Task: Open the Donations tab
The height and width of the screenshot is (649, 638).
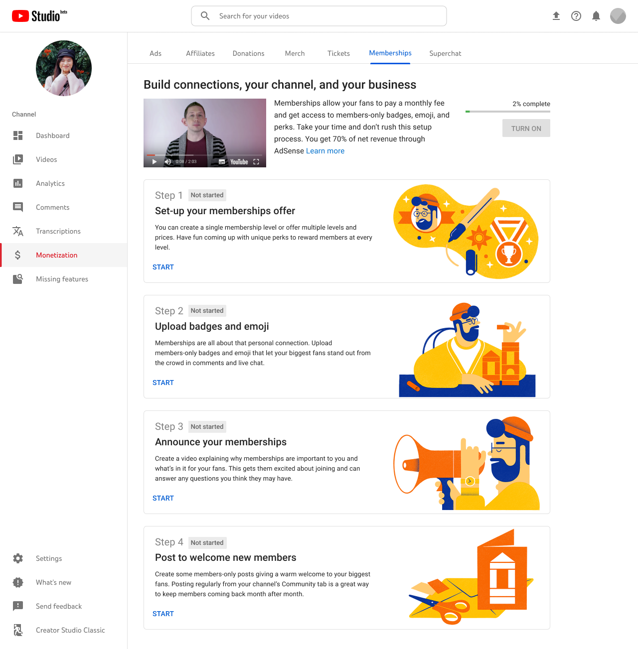Action: coord(249,53)
